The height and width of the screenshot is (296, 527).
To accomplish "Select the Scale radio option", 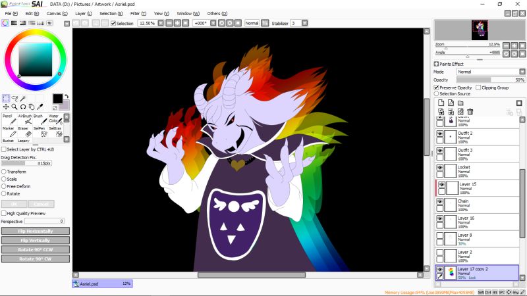I will click(4, 179).
